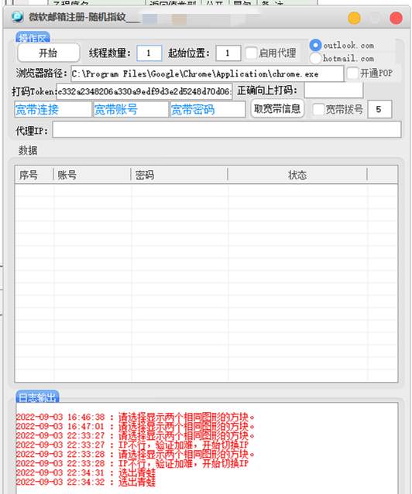The height and width of the screenshot is (494, 412).
Task: Click the yellow minimize window button
Action: [354, 18]
